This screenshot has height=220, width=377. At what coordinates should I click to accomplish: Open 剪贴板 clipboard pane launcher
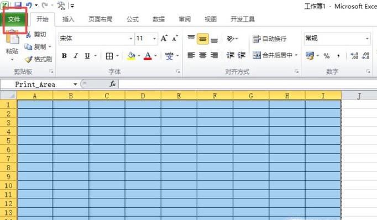[51, 71]
